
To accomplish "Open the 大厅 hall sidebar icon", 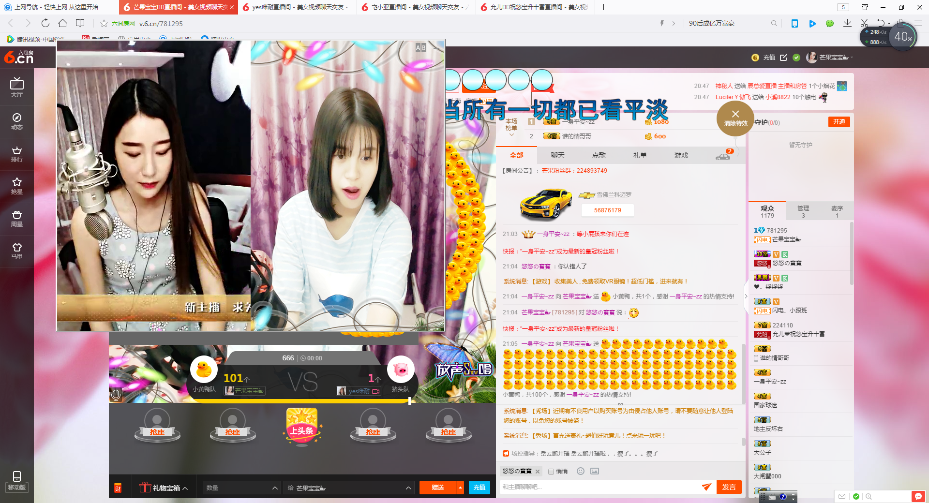I will 17,88.
